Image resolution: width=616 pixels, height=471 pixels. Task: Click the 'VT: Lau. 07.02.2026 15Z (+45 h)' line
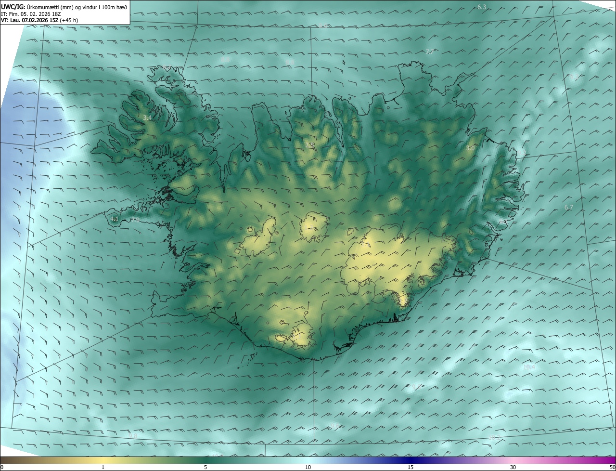(39, 20)
